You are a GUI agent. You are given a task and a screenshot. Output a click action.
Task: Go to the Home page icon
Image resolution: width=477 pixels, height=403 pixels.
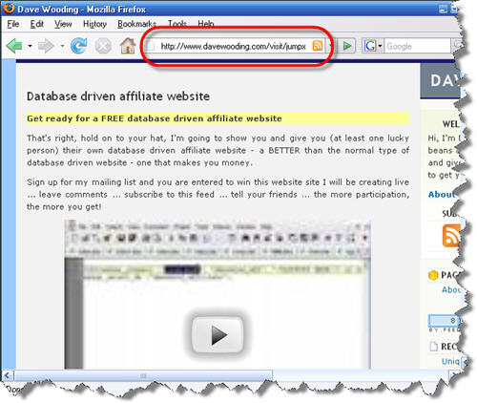pos(128,46)
